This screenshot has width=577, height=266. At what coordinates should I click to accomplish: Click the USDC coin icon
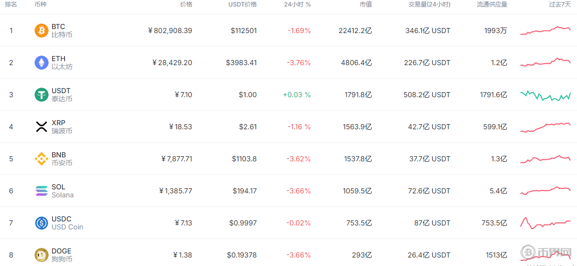pyautogui.click(x=41, y=223)
